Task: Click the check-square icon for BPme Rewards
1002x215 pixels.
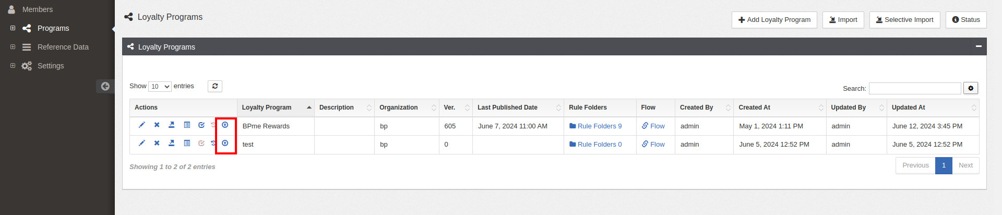Action: pyautogui.click(x=201, y=125)
